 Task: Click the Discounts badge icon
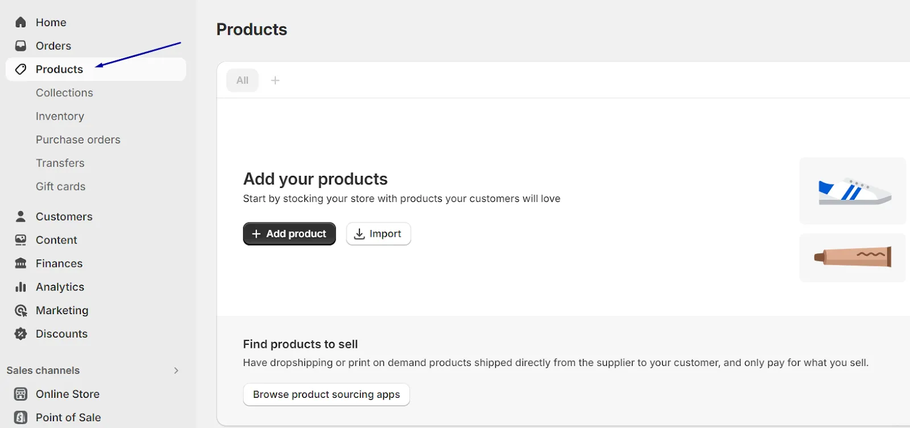pos(20,334)
